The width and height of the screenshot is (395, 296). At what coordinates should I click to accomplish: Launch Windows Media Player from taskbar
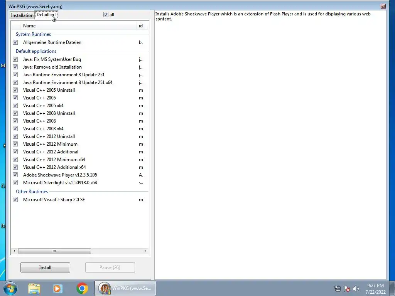[58, 288]
